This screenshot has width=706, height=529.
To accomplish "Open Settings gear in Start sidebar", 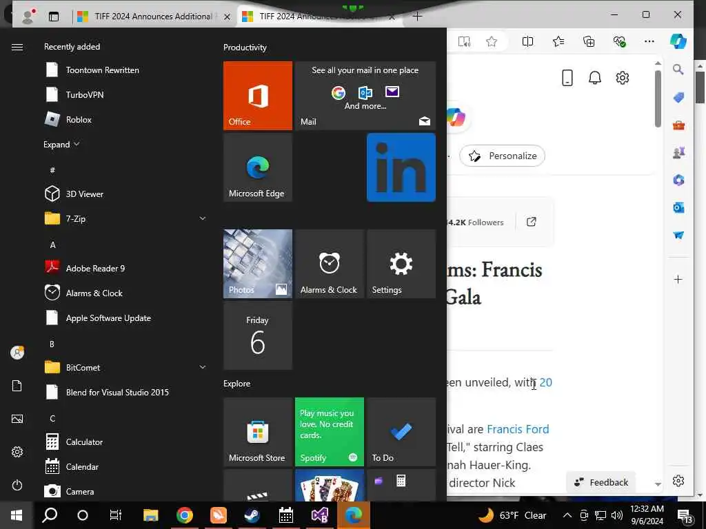I will point(17,452).
